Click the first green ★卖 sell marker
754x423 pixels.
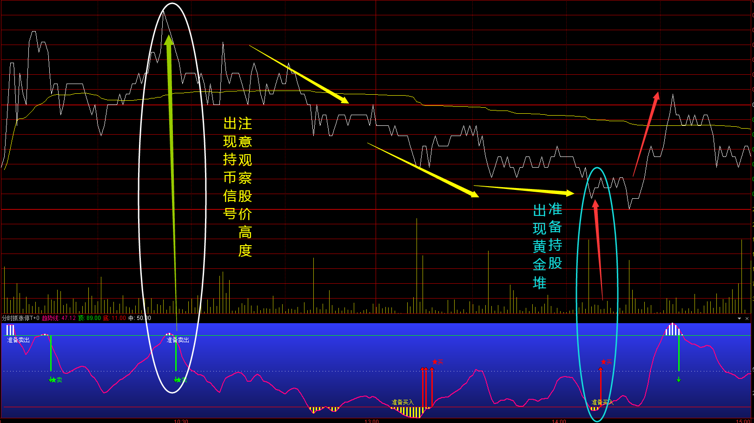[x=56, y=380]
